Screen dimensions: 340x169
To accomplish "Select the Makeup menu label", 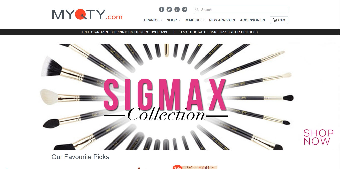I will [193, 20].
